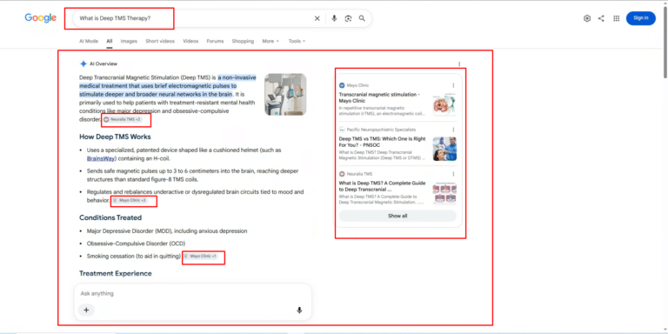Click the Major Depressive Disorder (MDD) bullet
668x334 pixels.
pyautogui.click(x=167, y=231)
